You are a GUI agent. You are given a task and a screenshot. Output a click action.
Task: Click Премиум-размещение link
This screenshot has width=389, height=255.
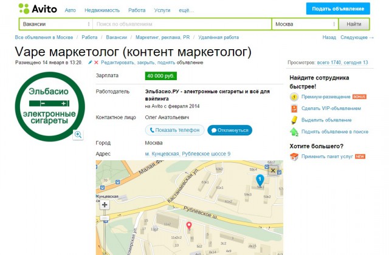[326, 97]
